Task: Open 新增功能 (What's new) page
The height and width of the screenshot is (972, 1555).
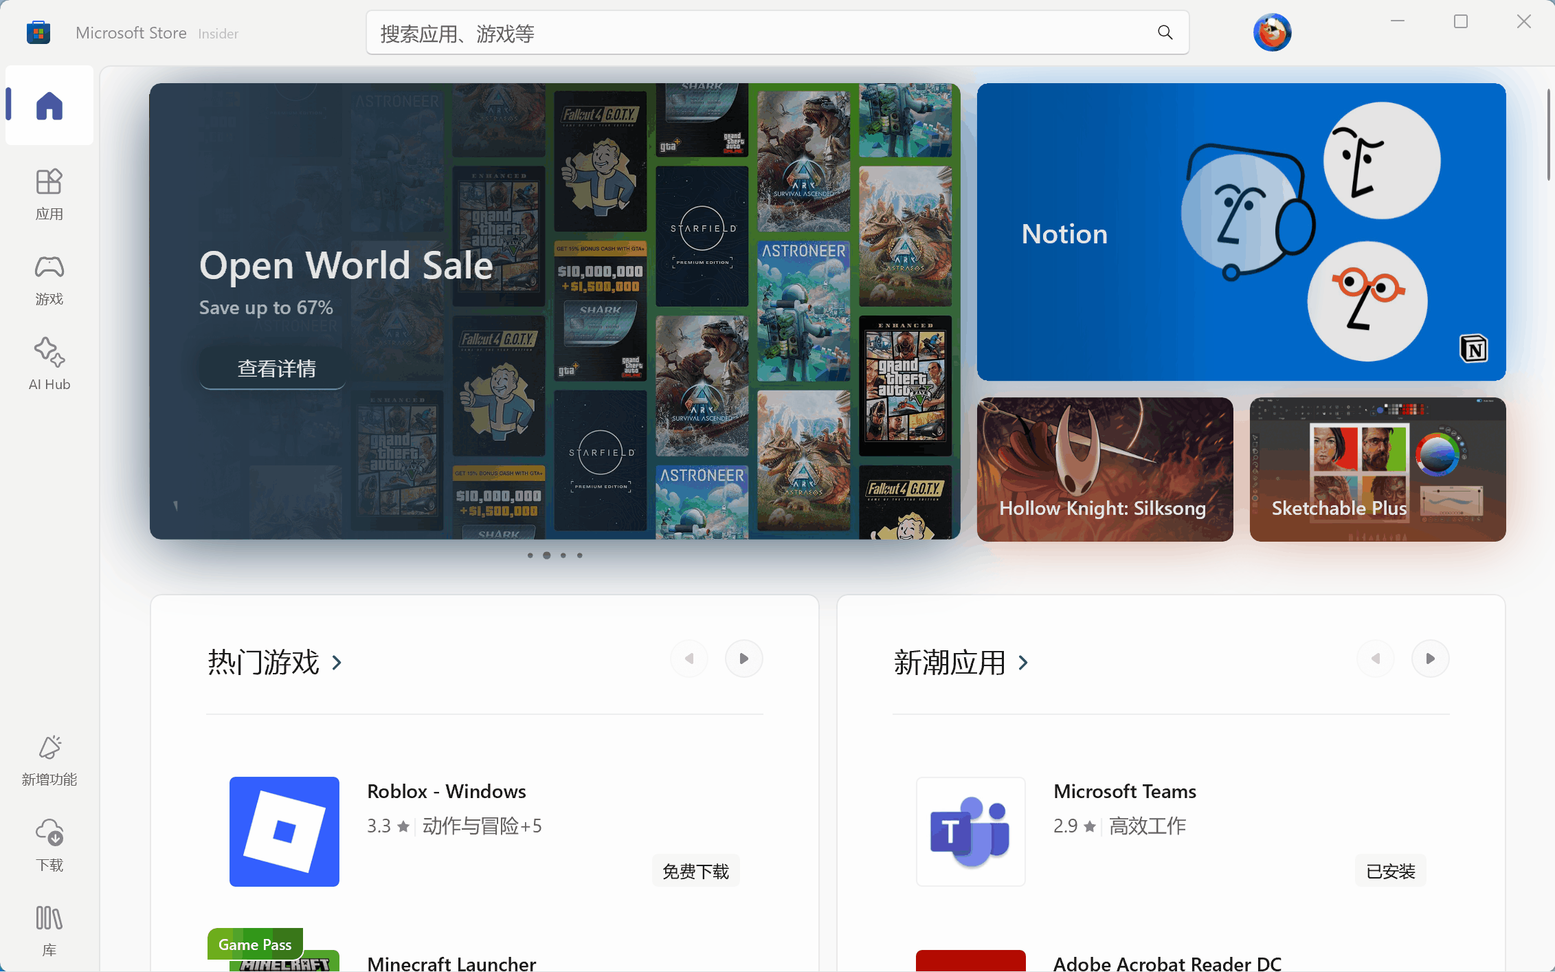Action: tap(49, 760)
